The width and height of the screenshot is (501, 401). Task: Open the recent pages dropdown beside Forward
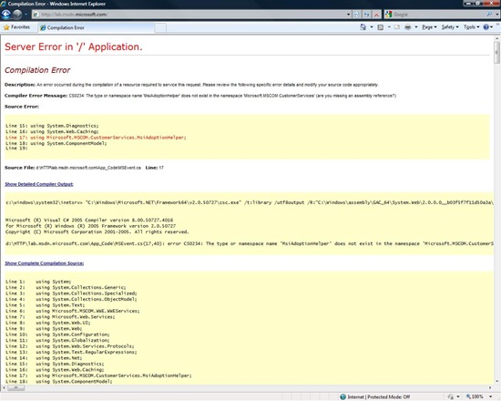26,15
